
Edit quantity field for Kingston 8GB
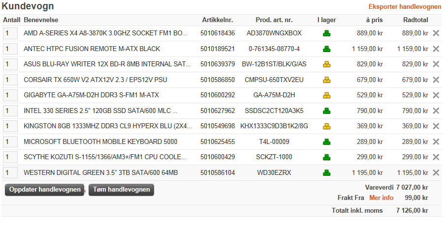click(x=10, y=126)
